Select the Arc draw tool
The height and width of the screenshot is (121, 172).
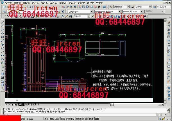pos(3,41)
